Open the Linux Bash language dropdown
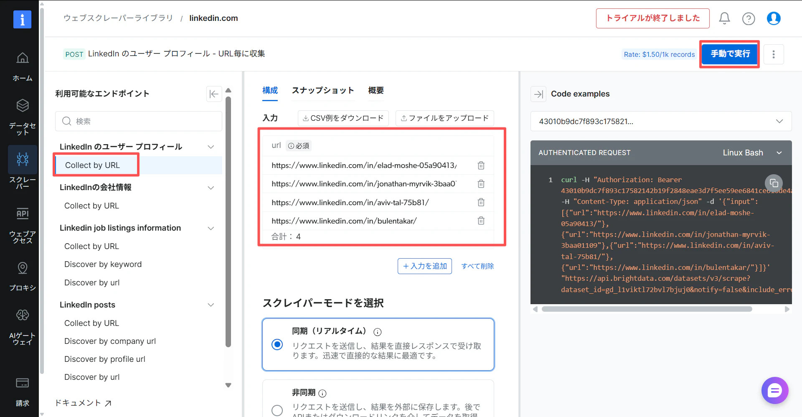This screenshot has width=802, height=417. click(752, 153)
